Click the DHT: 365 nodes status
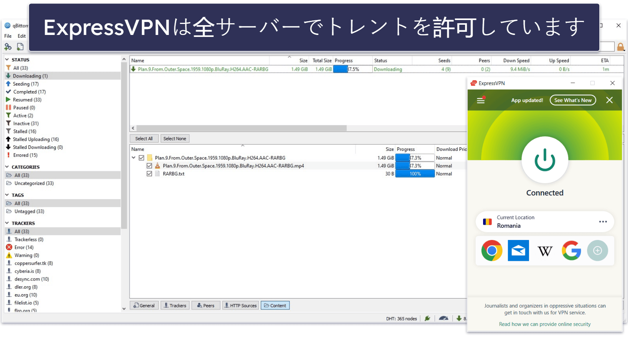 [401, 319]
